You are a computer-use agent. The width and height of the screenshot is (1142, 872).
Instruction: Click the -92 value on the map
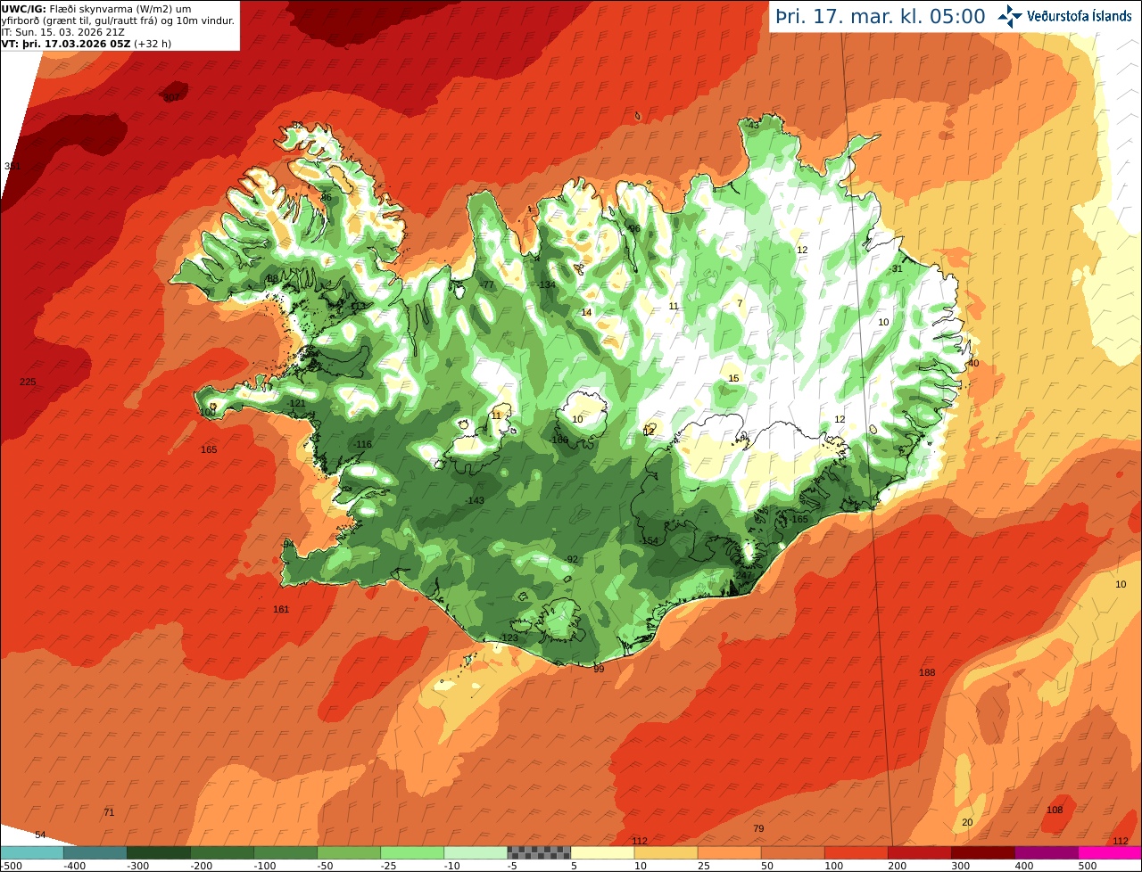point(571,559)
